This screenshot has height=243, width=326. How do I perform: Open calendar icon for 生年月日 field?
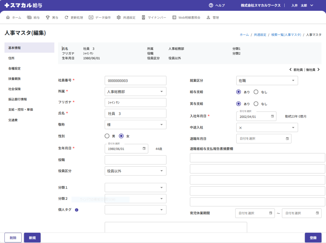pyautogui.click(x=144, y=149)
